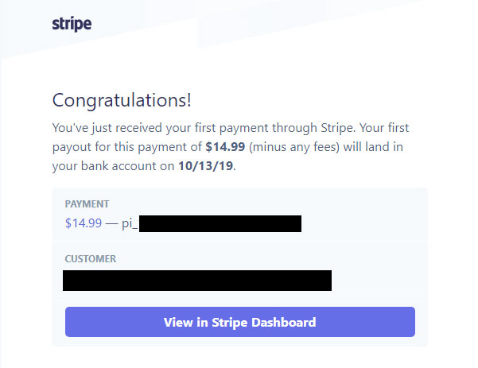
Task: Click the word through before Stripe
Action: tap(294, 128)
